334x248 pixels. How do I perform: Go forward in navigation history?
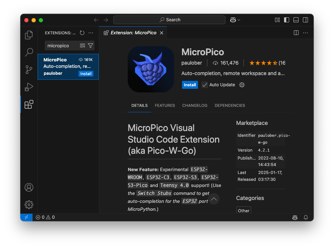pyautogui.click(x=106, y=20)
